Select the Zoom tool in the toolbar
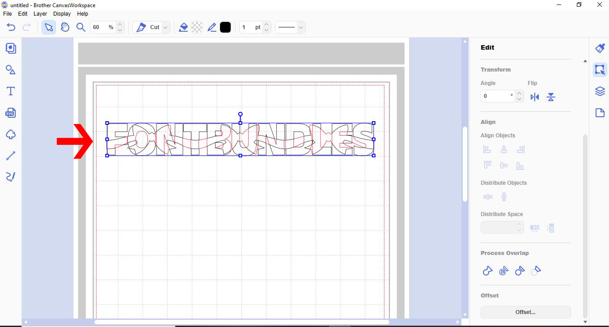This screenshot has height=327, width=609. tap(81, 27)
